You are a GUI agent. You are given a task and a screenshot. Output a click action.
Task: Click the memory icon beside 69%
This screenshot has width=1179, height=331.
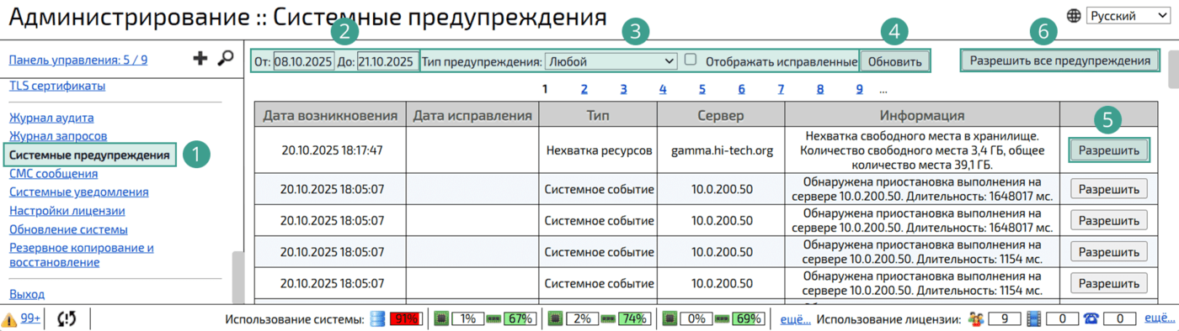[722, 318]
